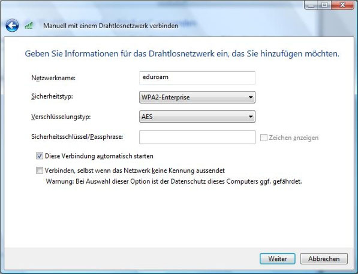
Task: Click the Abbrechen button
Action: click(x=324, y=258)
